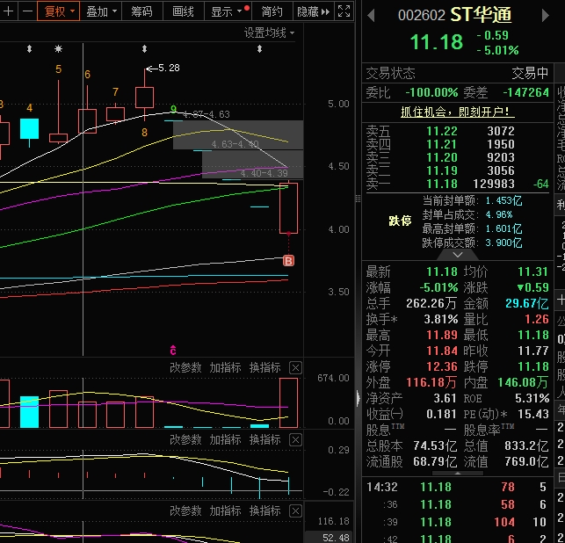The height and width of the screenshot is (543, 565).
Task: Go to next stock arrow
Action: pyautogui.click(x=546, y=16)
